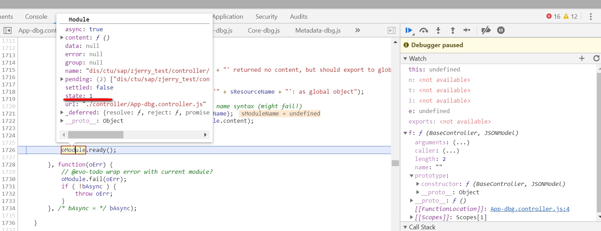Set breakpoint on line 1726
The image size is (601, 231).
(x=8, y=150)
